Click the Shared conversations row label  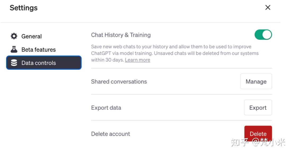coord(119,81)
